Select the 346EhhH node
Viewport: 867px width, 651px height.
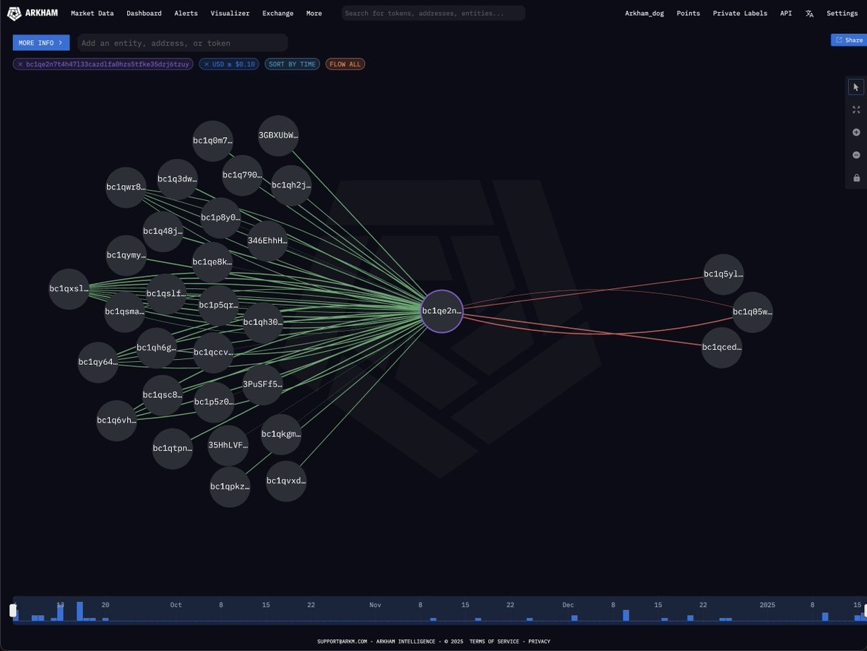pyautogui.click(x=267, y=241)
